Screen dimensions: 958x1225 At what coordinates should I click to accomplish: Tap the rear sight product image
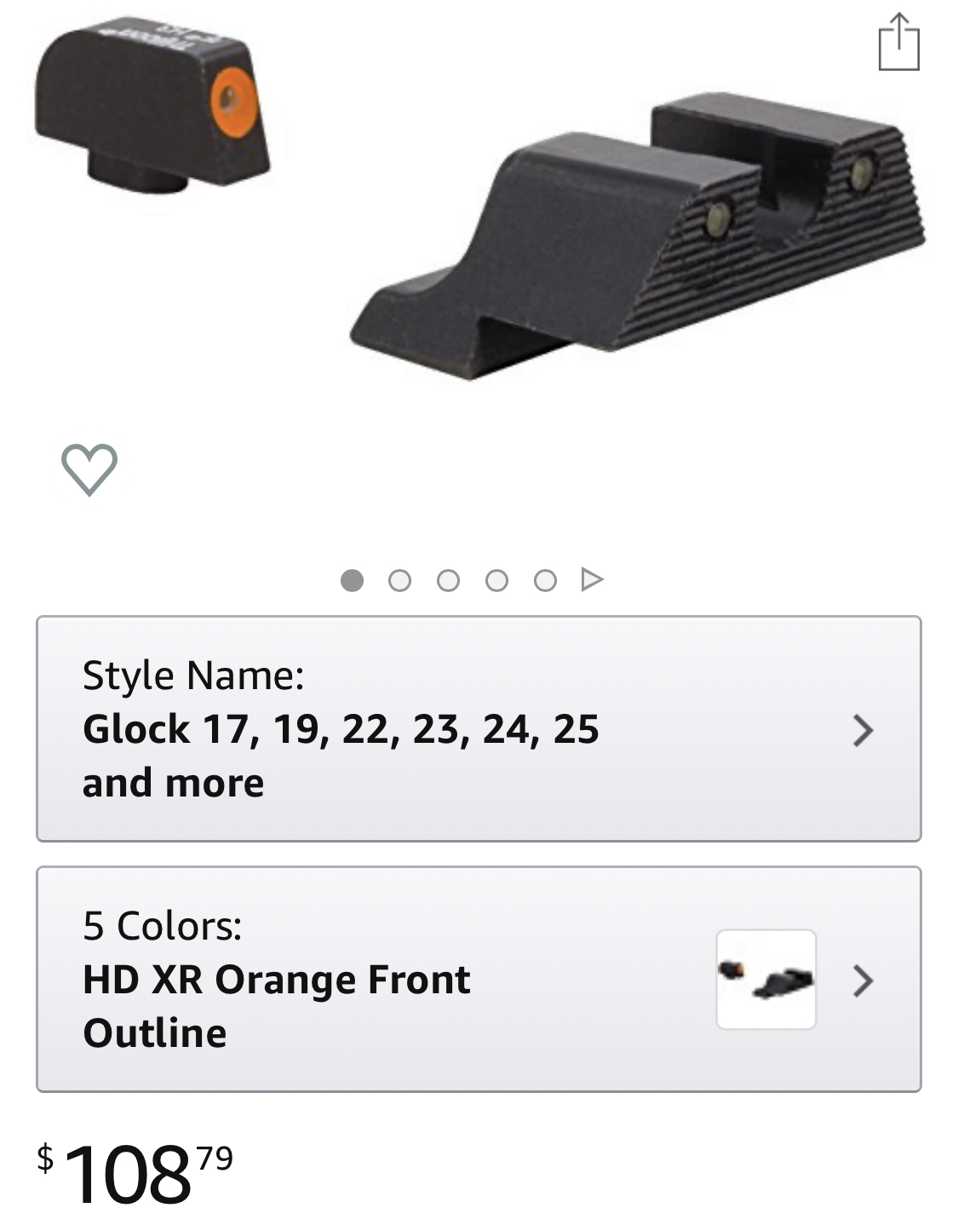[639, 234]
